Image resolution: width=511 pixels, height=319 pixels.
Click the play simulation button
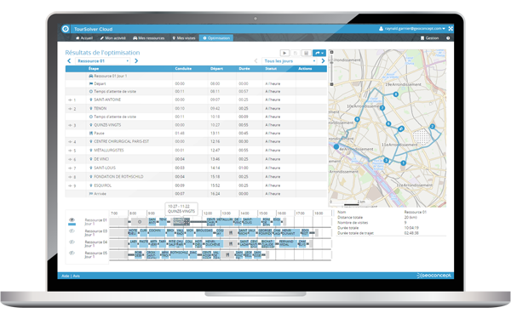pyautogui.click(x=284, y=53)
